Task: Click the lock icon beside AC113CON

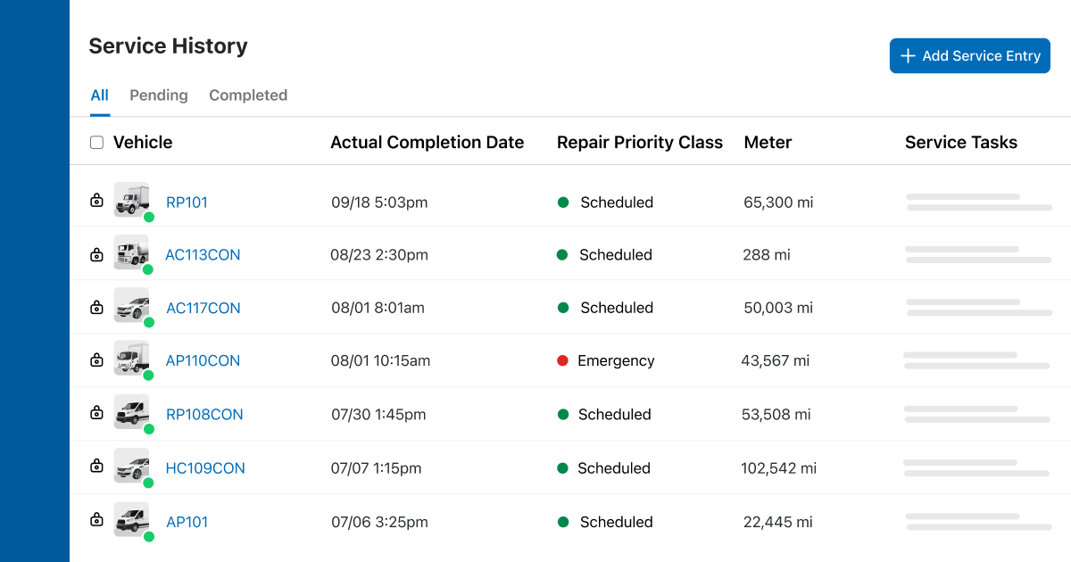Action: [96, 254]
